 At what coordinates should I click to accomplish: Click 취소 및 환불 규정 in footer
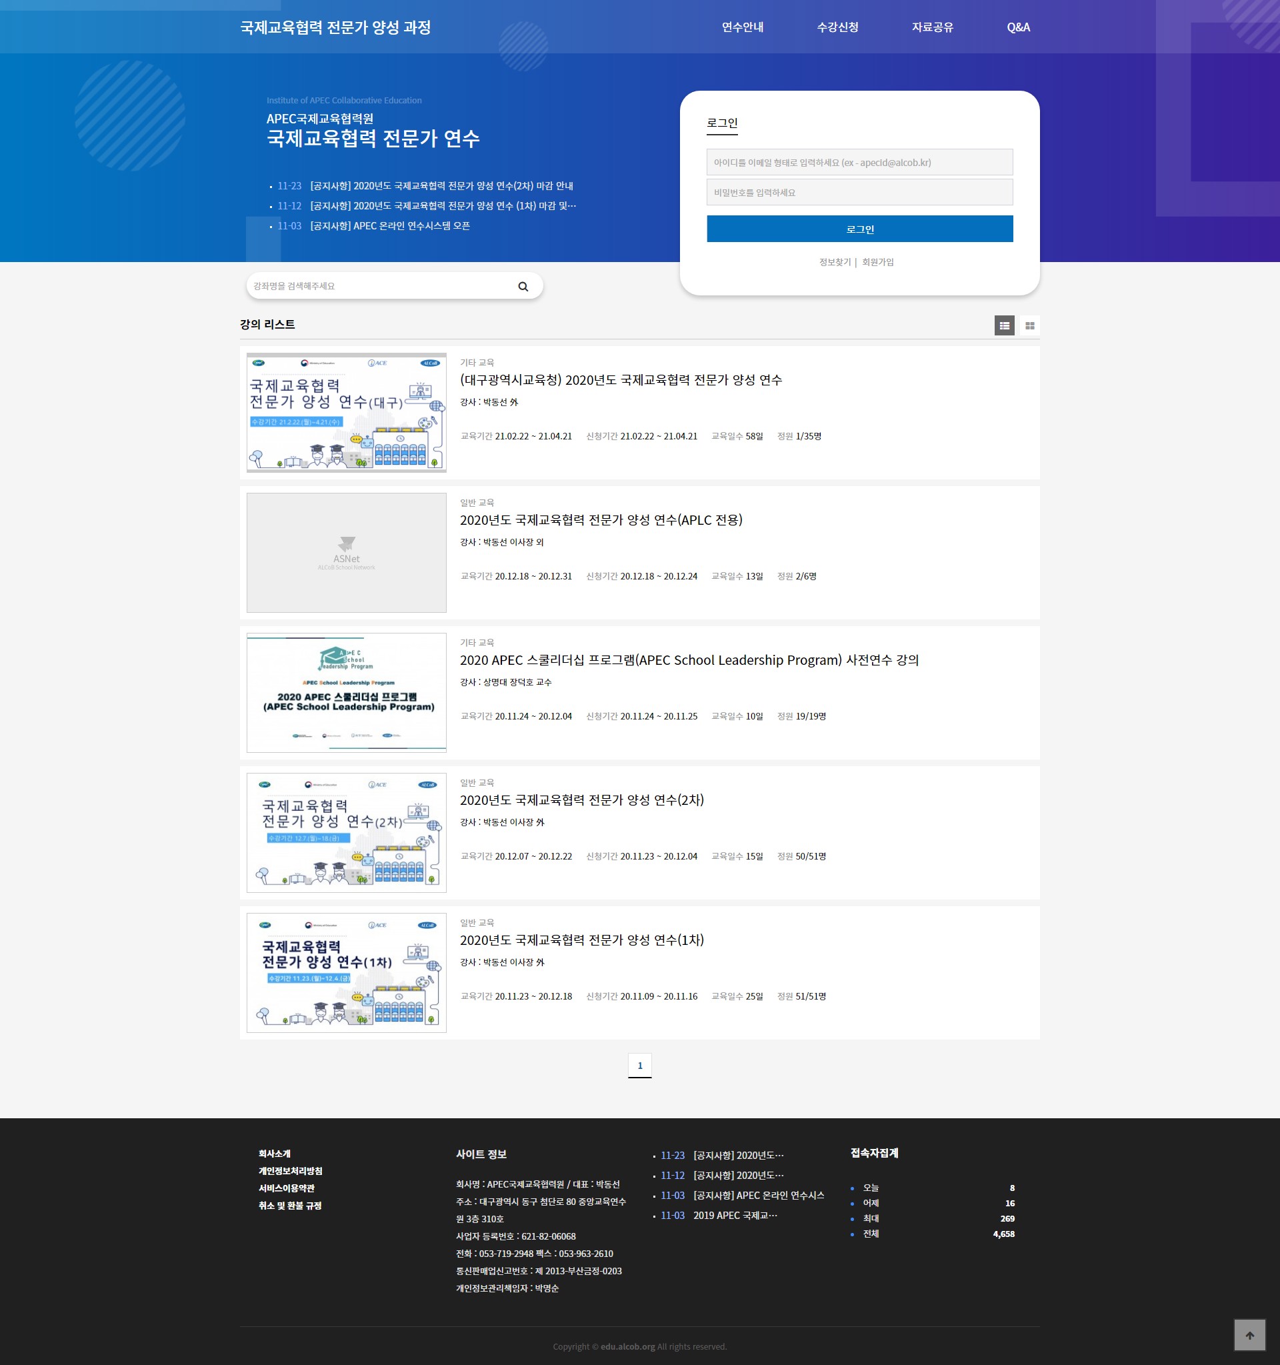click(x=289, y=1205)
